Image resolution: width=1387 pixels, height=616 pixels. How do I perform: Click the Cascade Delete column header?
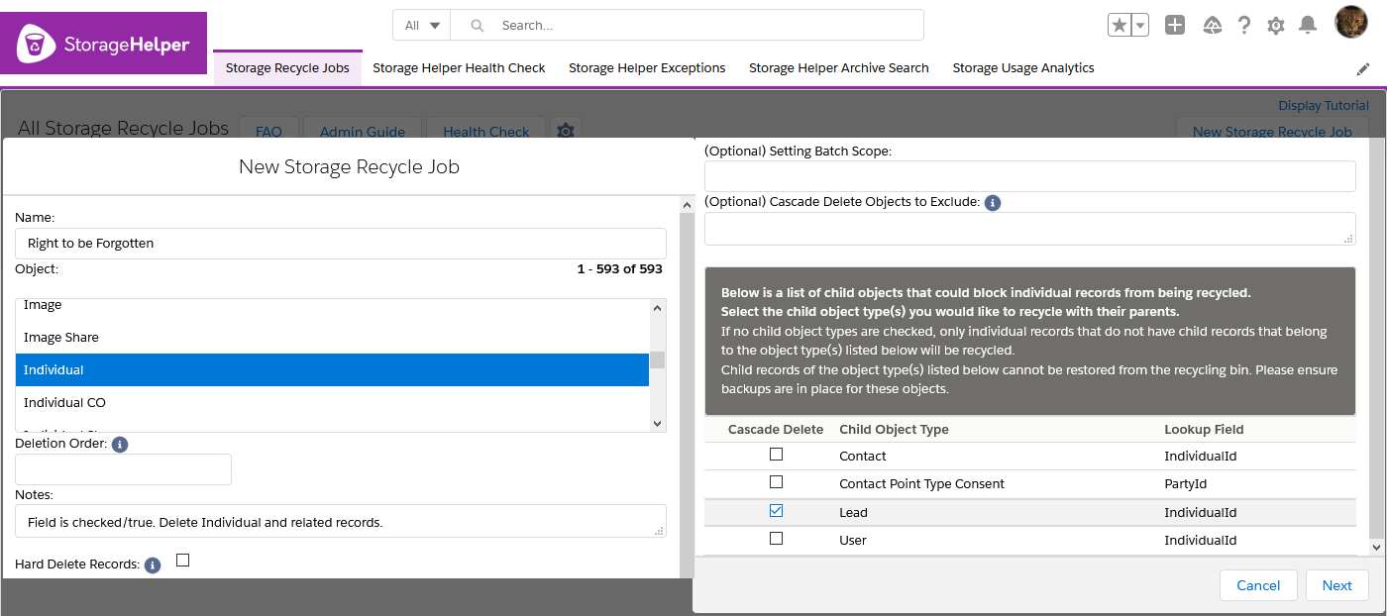(x=776, y=430)
